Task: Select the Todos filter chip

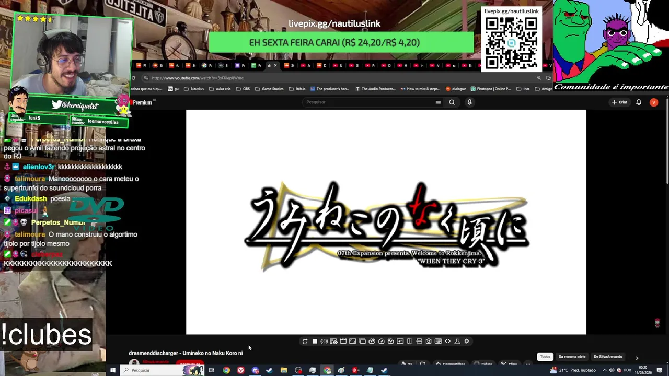Action: coord(545,357)
